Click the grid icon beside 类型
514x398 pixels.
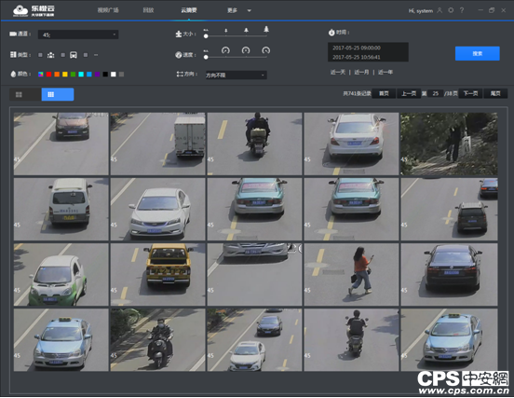[x=13, y=54]
